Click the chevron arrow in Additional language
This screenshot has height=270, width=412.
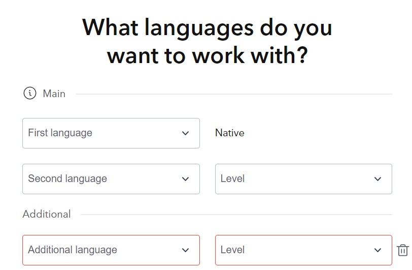pos(185,250)
